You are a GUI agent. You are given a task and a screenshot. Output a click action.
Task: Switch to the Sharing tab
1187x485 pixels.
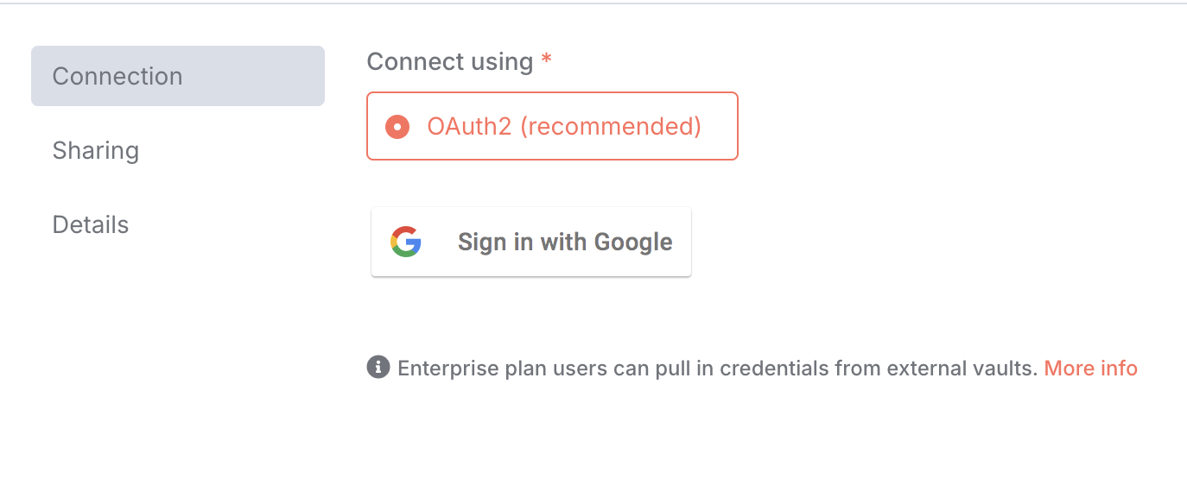[96, 150]
